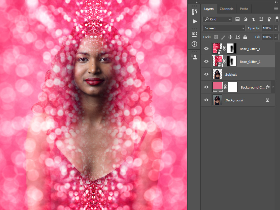
Task: Collapse the icon panel strip double arrows
Action: click(x=197, y=2)
